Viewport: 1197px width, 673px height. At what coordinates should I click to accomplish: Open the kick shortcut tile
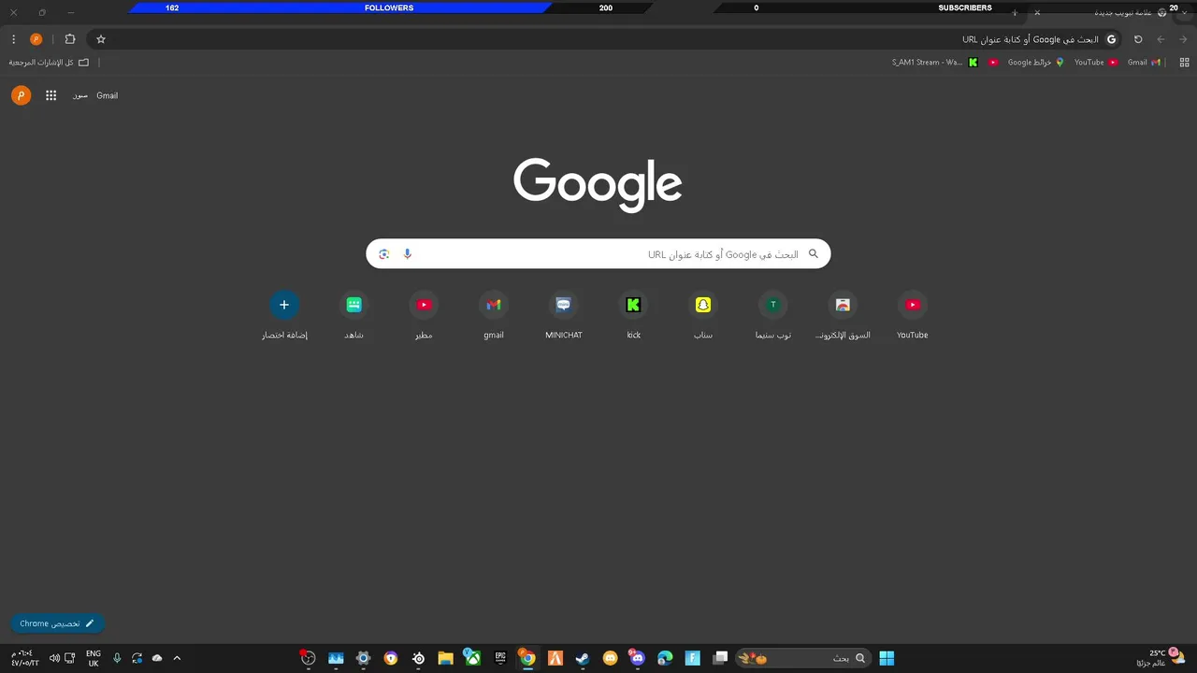coord(633,315)
